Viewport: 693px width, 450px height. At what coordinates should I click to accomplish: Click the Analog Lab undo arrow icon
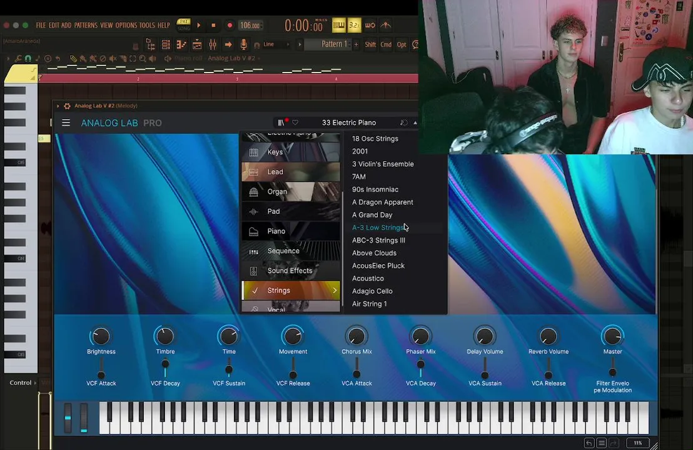click(589, 443)
